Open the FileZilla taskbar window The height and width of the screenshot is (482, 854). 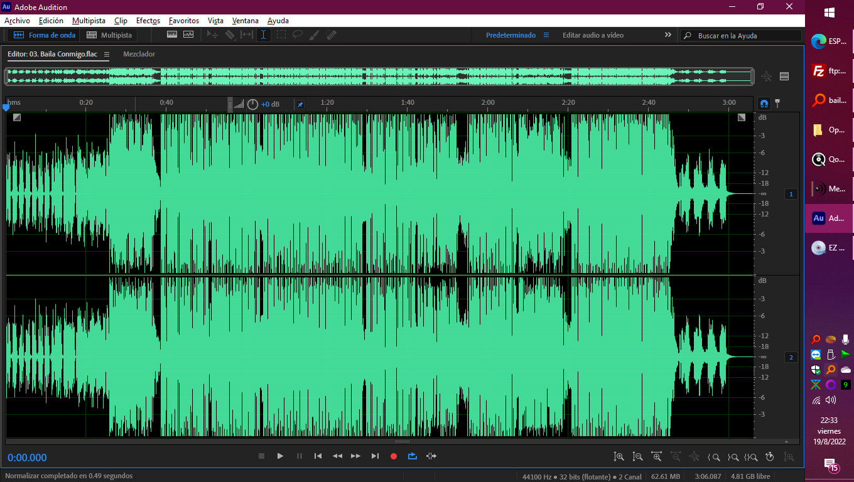(x=830, y=71)
